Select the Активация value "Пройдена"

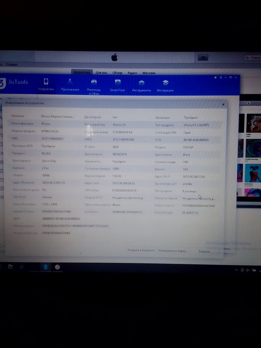pos(191,118)
